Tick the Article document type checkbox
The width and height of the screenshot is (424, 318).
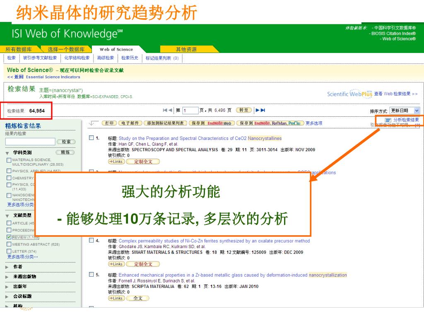pyautogui.click(x=9, y=223)
